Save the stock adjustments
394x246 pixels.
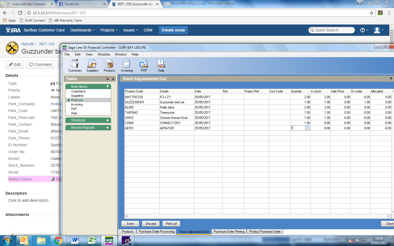[130, 224]
